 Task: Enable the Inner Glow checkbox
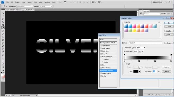[101, 54]
